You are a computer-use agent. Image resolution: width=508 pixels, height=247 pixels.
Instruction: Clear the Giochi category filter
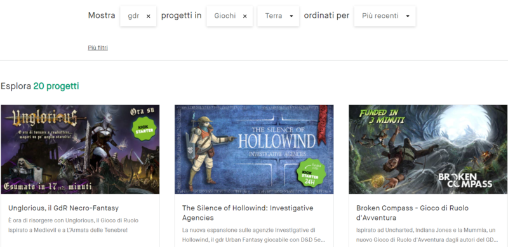pos(245,16)
